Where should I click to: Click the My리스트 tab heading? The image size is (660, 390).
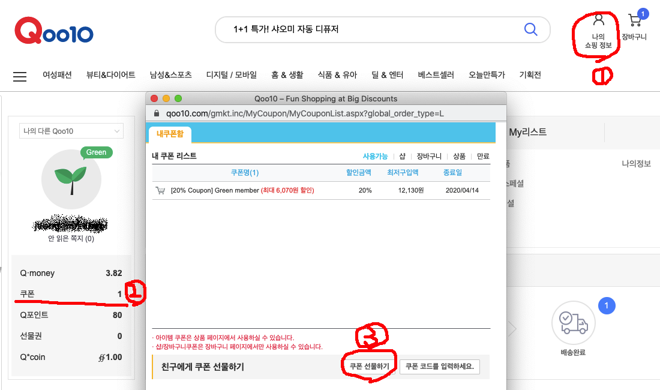click(x=528, y=132)
